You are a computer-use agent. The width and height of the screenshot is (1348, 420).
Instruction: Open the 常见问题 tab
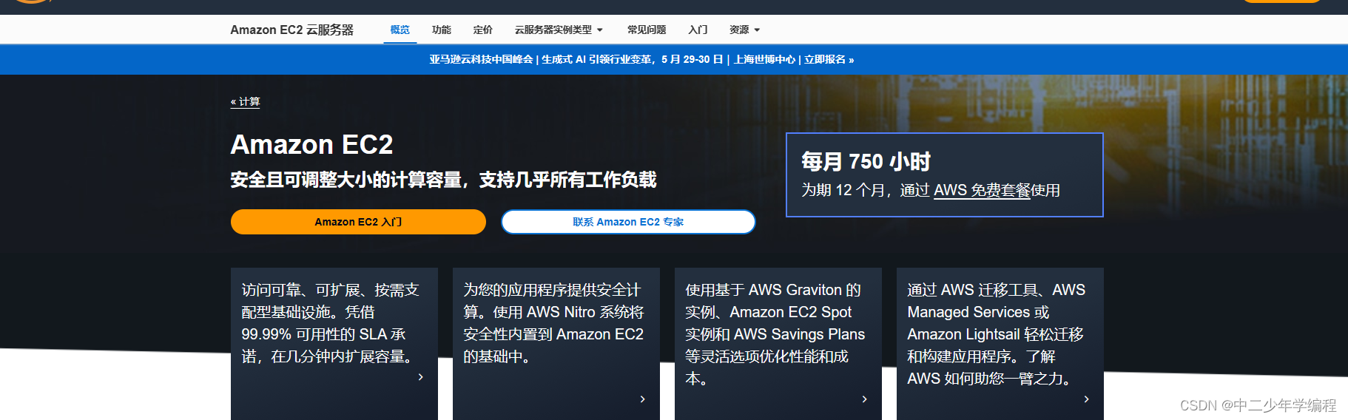(647, 30)
